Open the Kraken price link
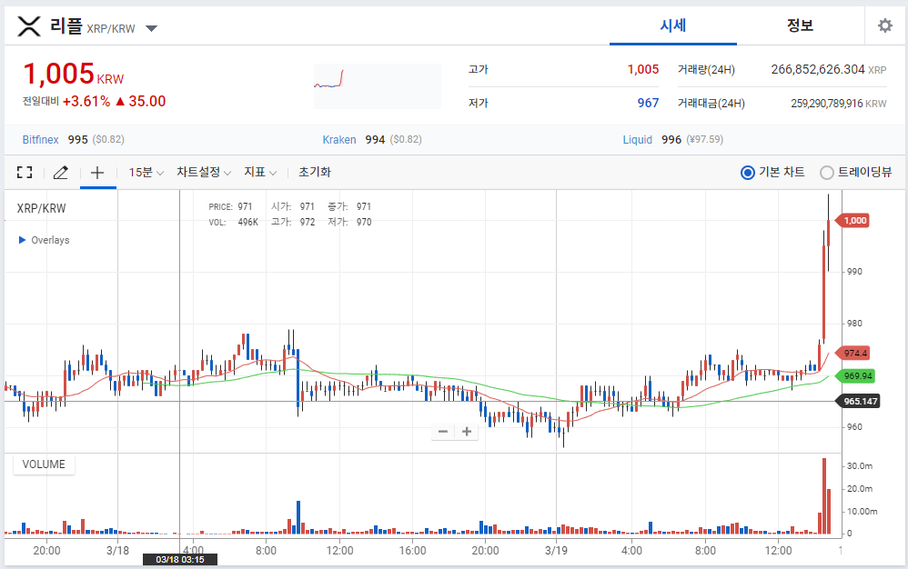908x569 pixels. pyautogui.click(x=339, y=139)
